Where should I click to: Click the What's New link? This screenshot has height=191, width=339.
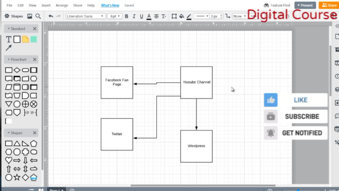pyautogui.click(x=110, y=5)
